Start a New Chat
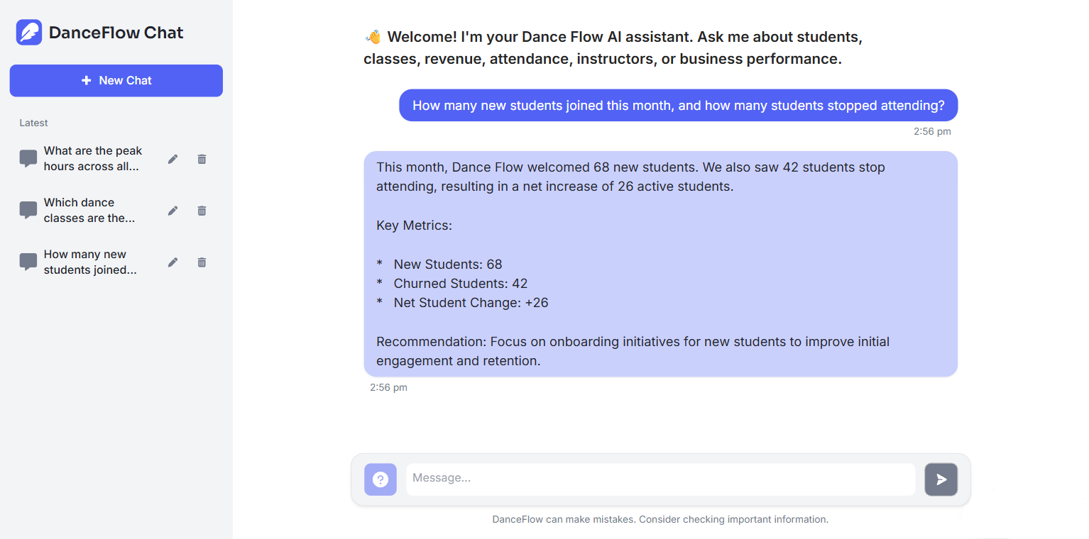 [x=116, y=81]
